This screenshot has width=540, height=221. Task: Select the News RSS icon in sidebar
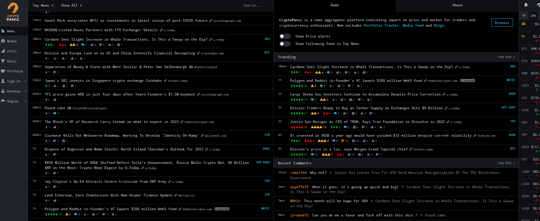pyautogui.click(x=3, y=31)
